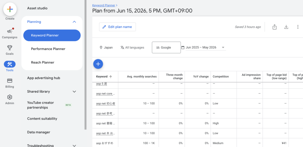Open Goals trophy icon
This screenshot has height=147, width=303.
pyautogui.click(x=10, y=48)
